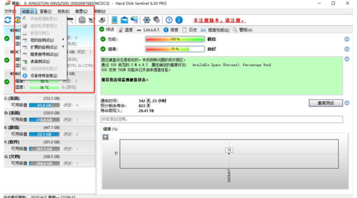Click the 健康 75% health bar
This screenshot has height=198, width=357.
pos(174,49)
